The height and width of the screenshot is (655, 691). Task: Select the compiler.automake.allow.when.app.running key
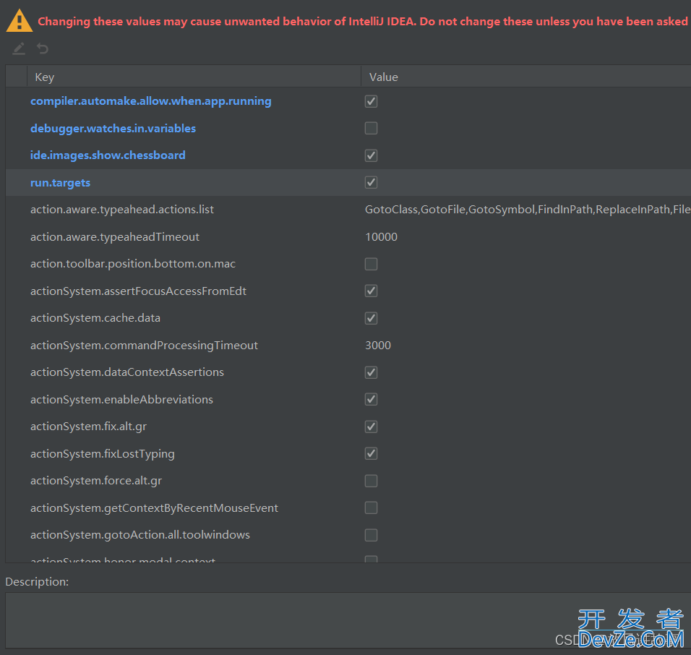(x=151, y=101)
